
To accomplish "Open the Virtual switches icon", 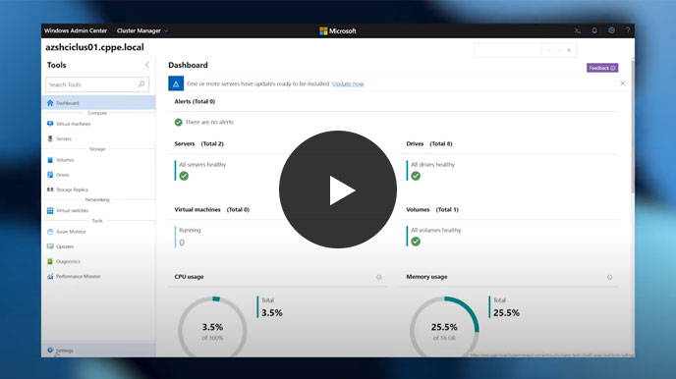I will click(50, 210).
